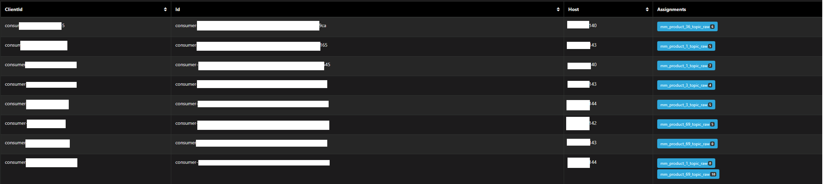The width and height of the screenshot is (825, 184).
Task: Sort by Host using its arrow icon
Action: coord(647,9)
